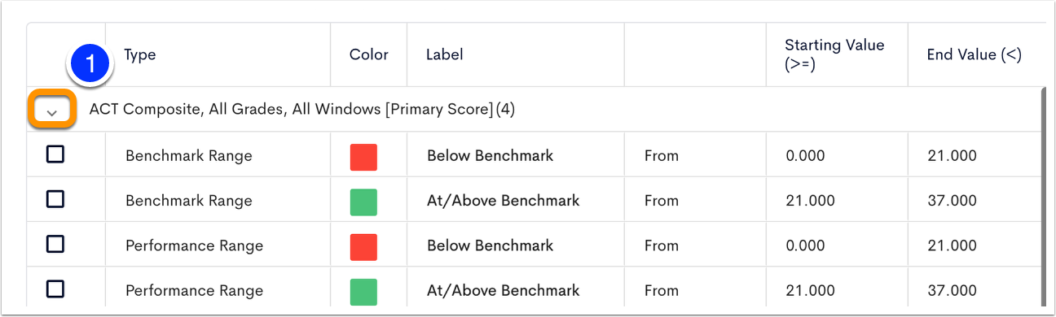Select the ACT Composite group row title
This screenshot has width=1056, height=317.
[x=302, y=109]
